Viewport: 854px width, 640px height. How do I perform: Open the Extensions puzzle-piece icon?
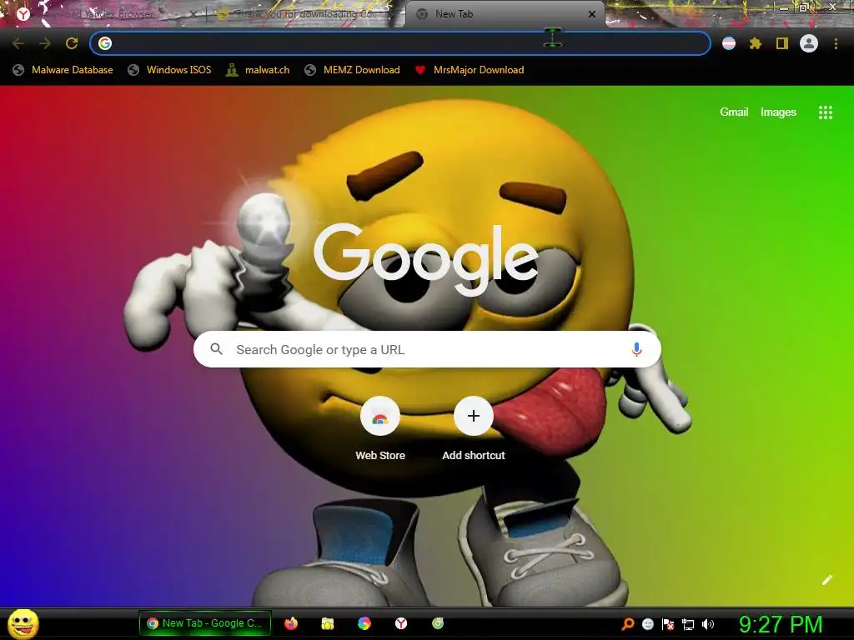coord(756,43)
